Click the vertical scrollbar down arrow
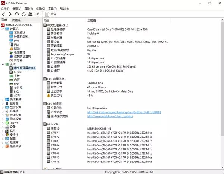The height and width of the screenshot is (174, 224). click(x=223, y=167)
